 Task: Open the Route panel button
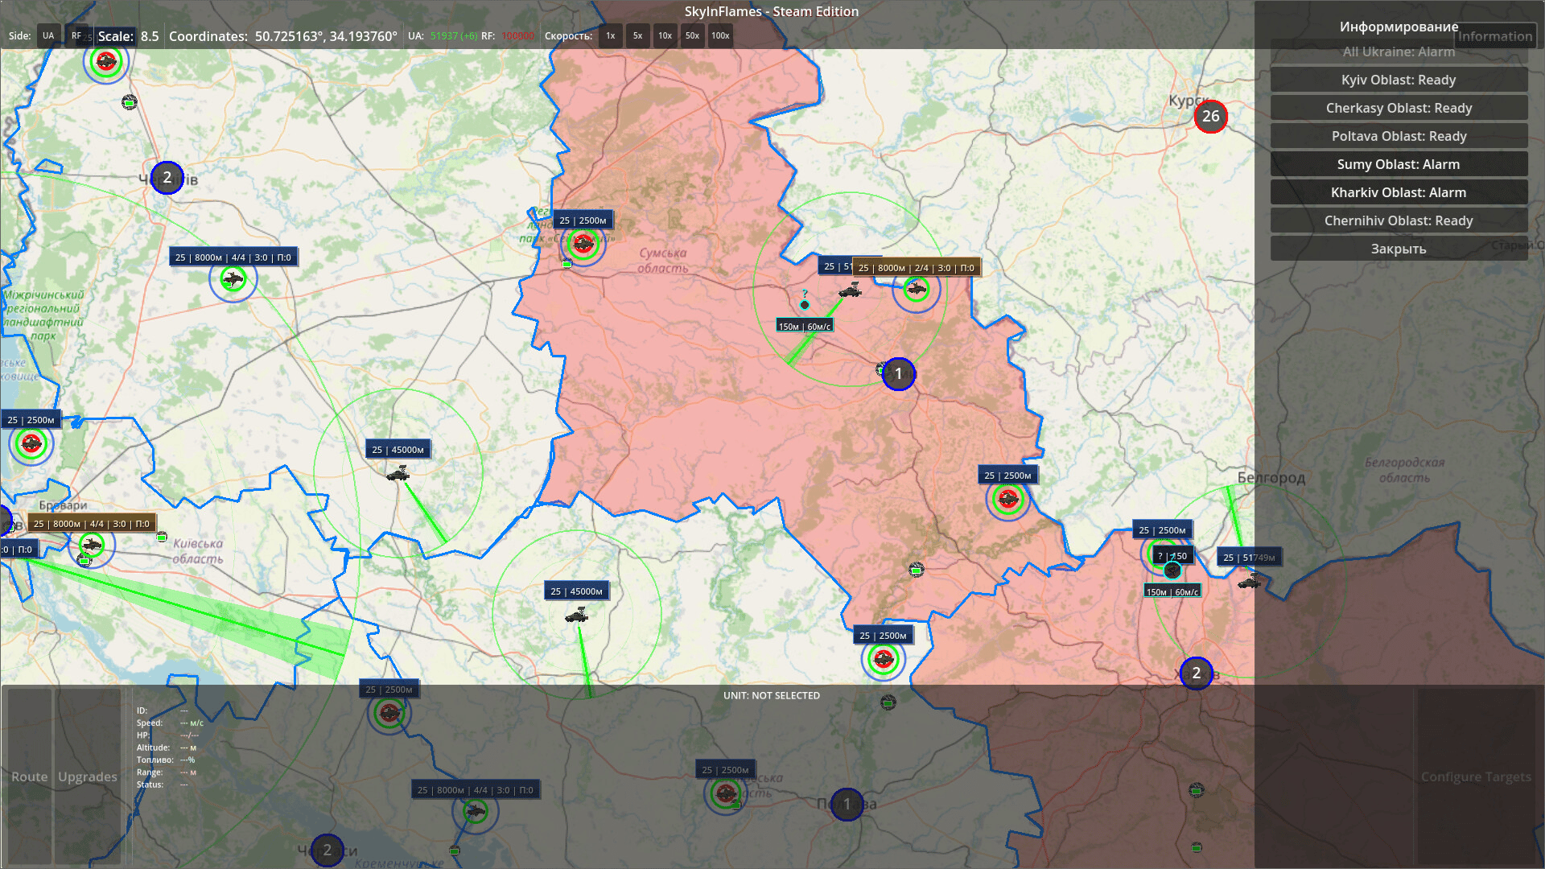click(30, 776)
